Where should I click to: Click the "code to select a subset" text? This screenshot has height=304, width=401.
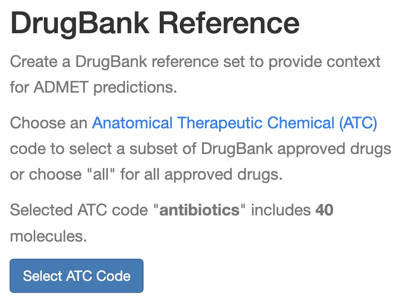tap(103, 149)
